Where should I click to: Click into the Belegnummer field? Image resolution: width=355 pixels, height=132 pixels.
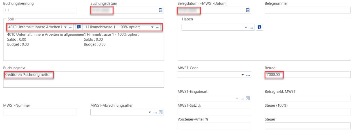(x=308, y=10)
